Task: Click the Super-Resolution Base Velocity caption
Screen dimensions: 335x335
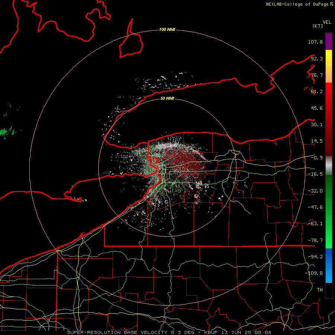Action: (x=169, y=332)
